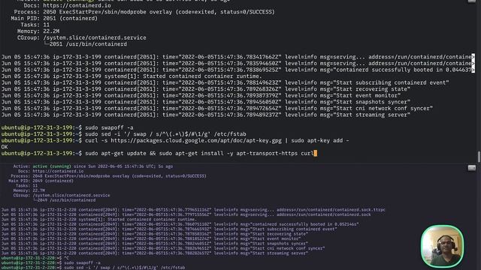This screenshot has height=270, width=481.
Task: Click the lower pane's 'sudo sed -i' fstab command
Action: [x=125, y=268]
